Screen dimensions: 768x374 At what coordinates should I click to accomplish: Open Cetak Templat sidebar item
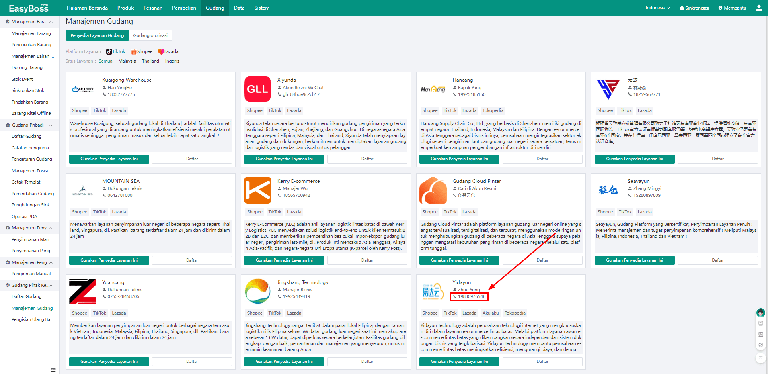pos(26,182)
